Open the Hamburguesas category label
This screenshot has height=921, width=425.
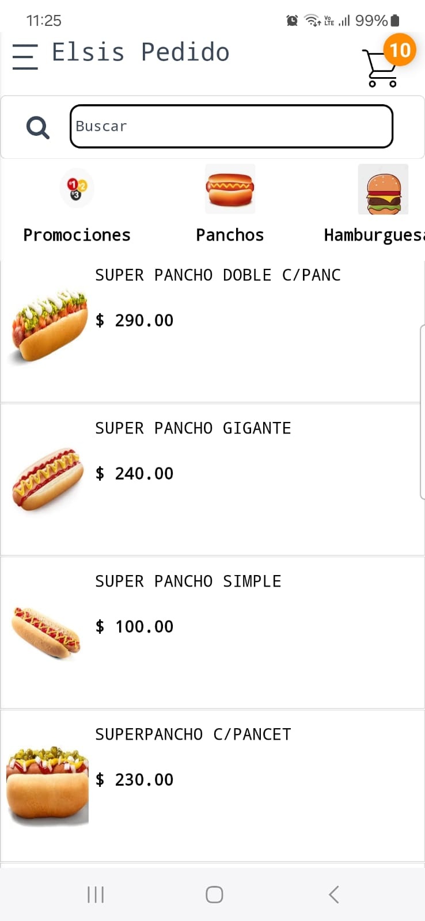(373, 235)
